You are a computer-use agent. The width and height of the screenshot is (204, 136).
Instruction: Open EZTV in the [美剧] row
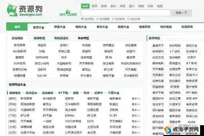coord(90,121)
